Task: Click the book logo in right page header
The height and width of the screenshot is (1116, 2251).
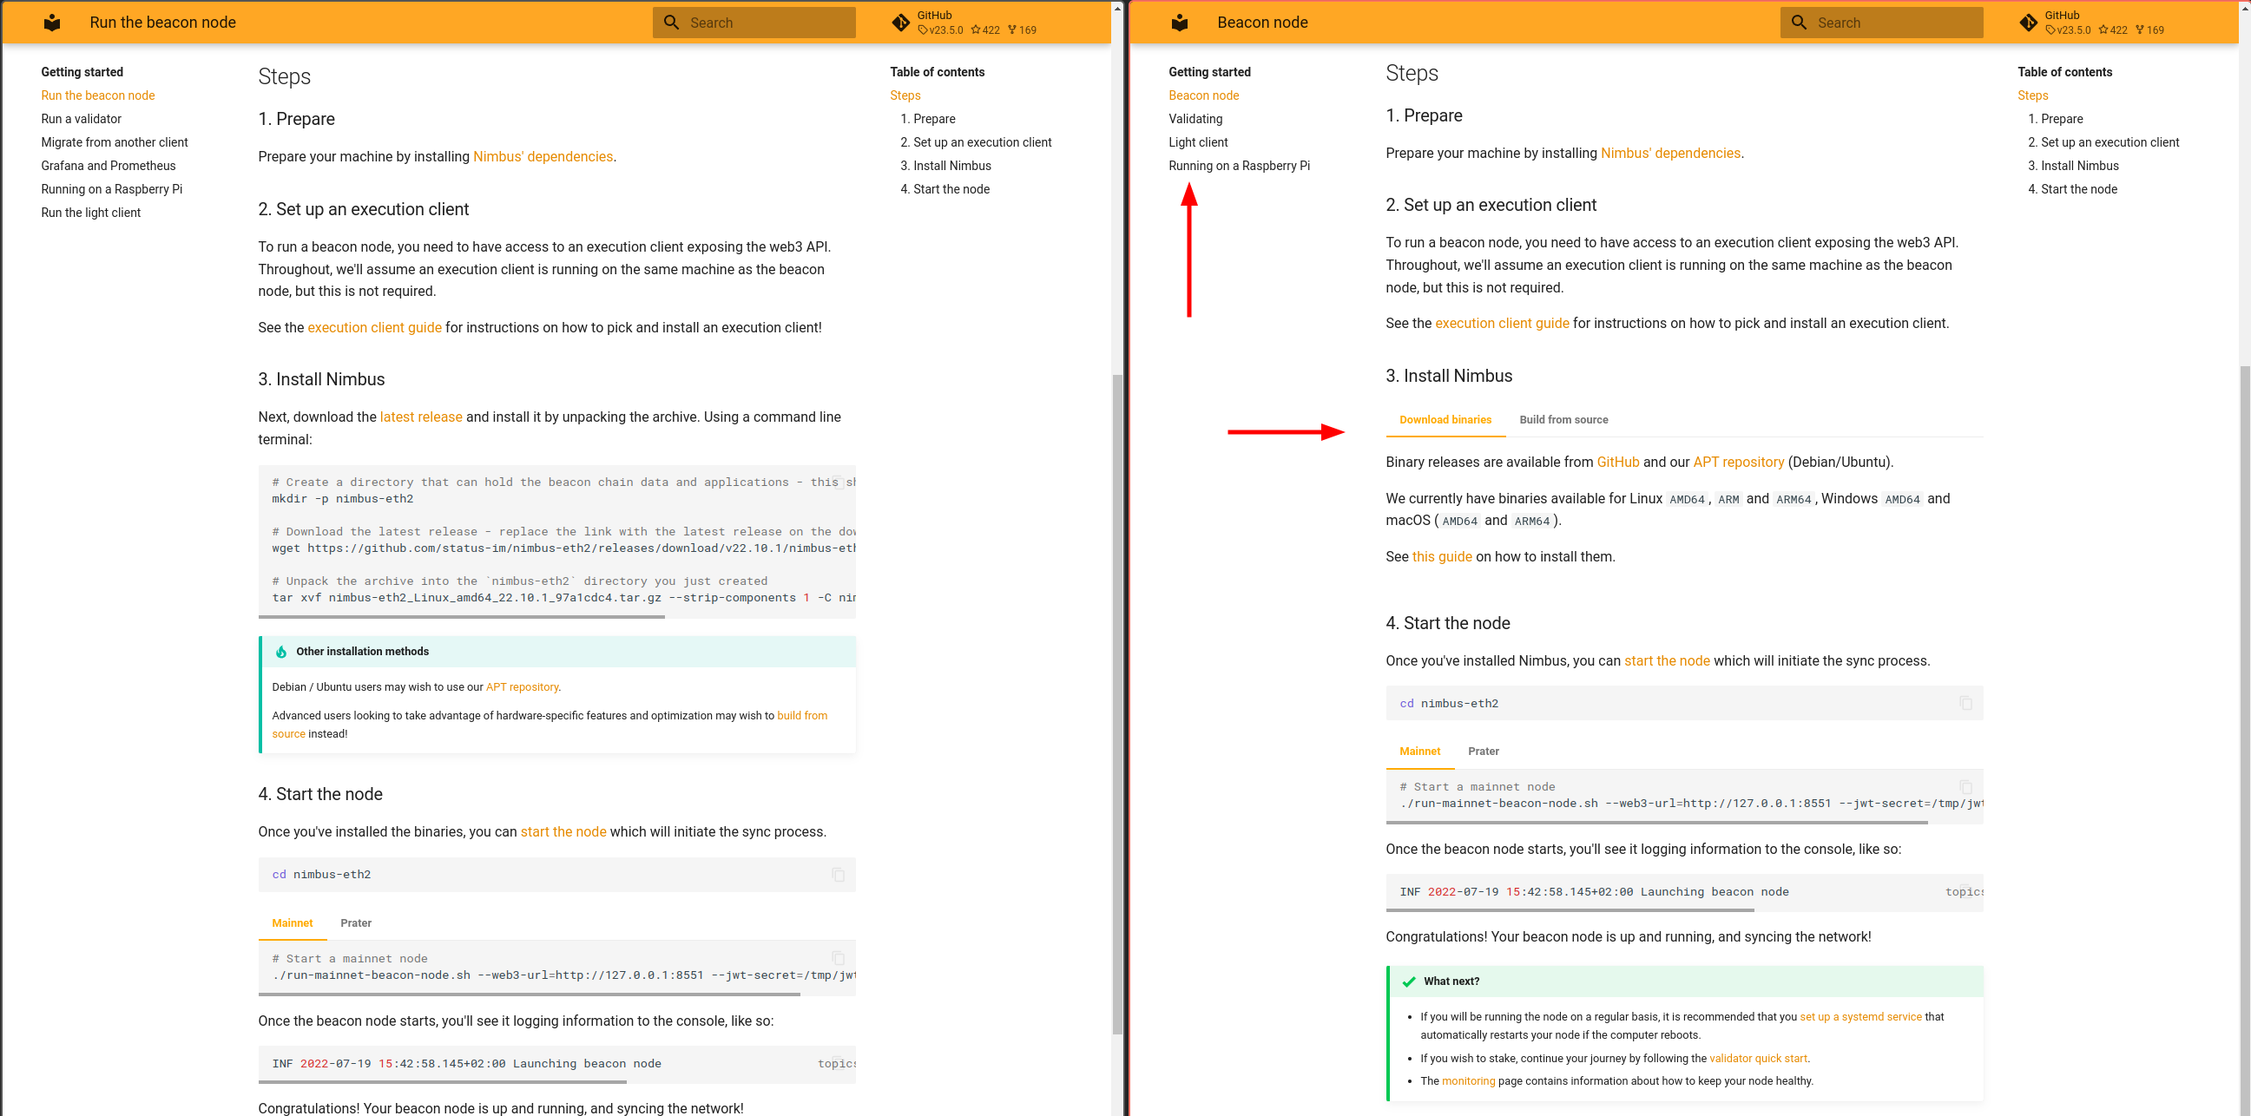Action: pyautogui.click(x=1179, y=23)
